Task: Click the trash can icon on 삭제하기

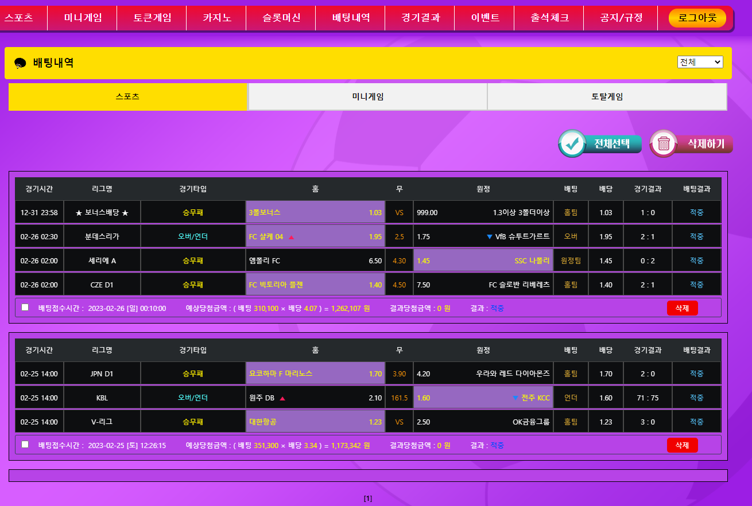Action: [664, 143]
